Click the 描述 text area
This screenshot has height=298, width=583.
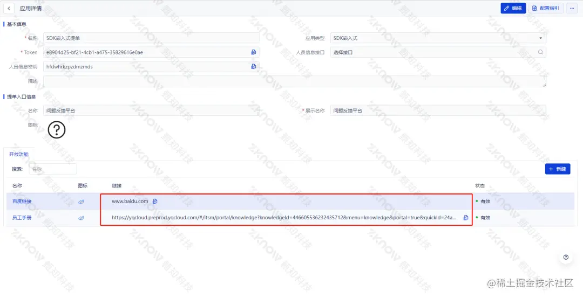tap(295, 81)
